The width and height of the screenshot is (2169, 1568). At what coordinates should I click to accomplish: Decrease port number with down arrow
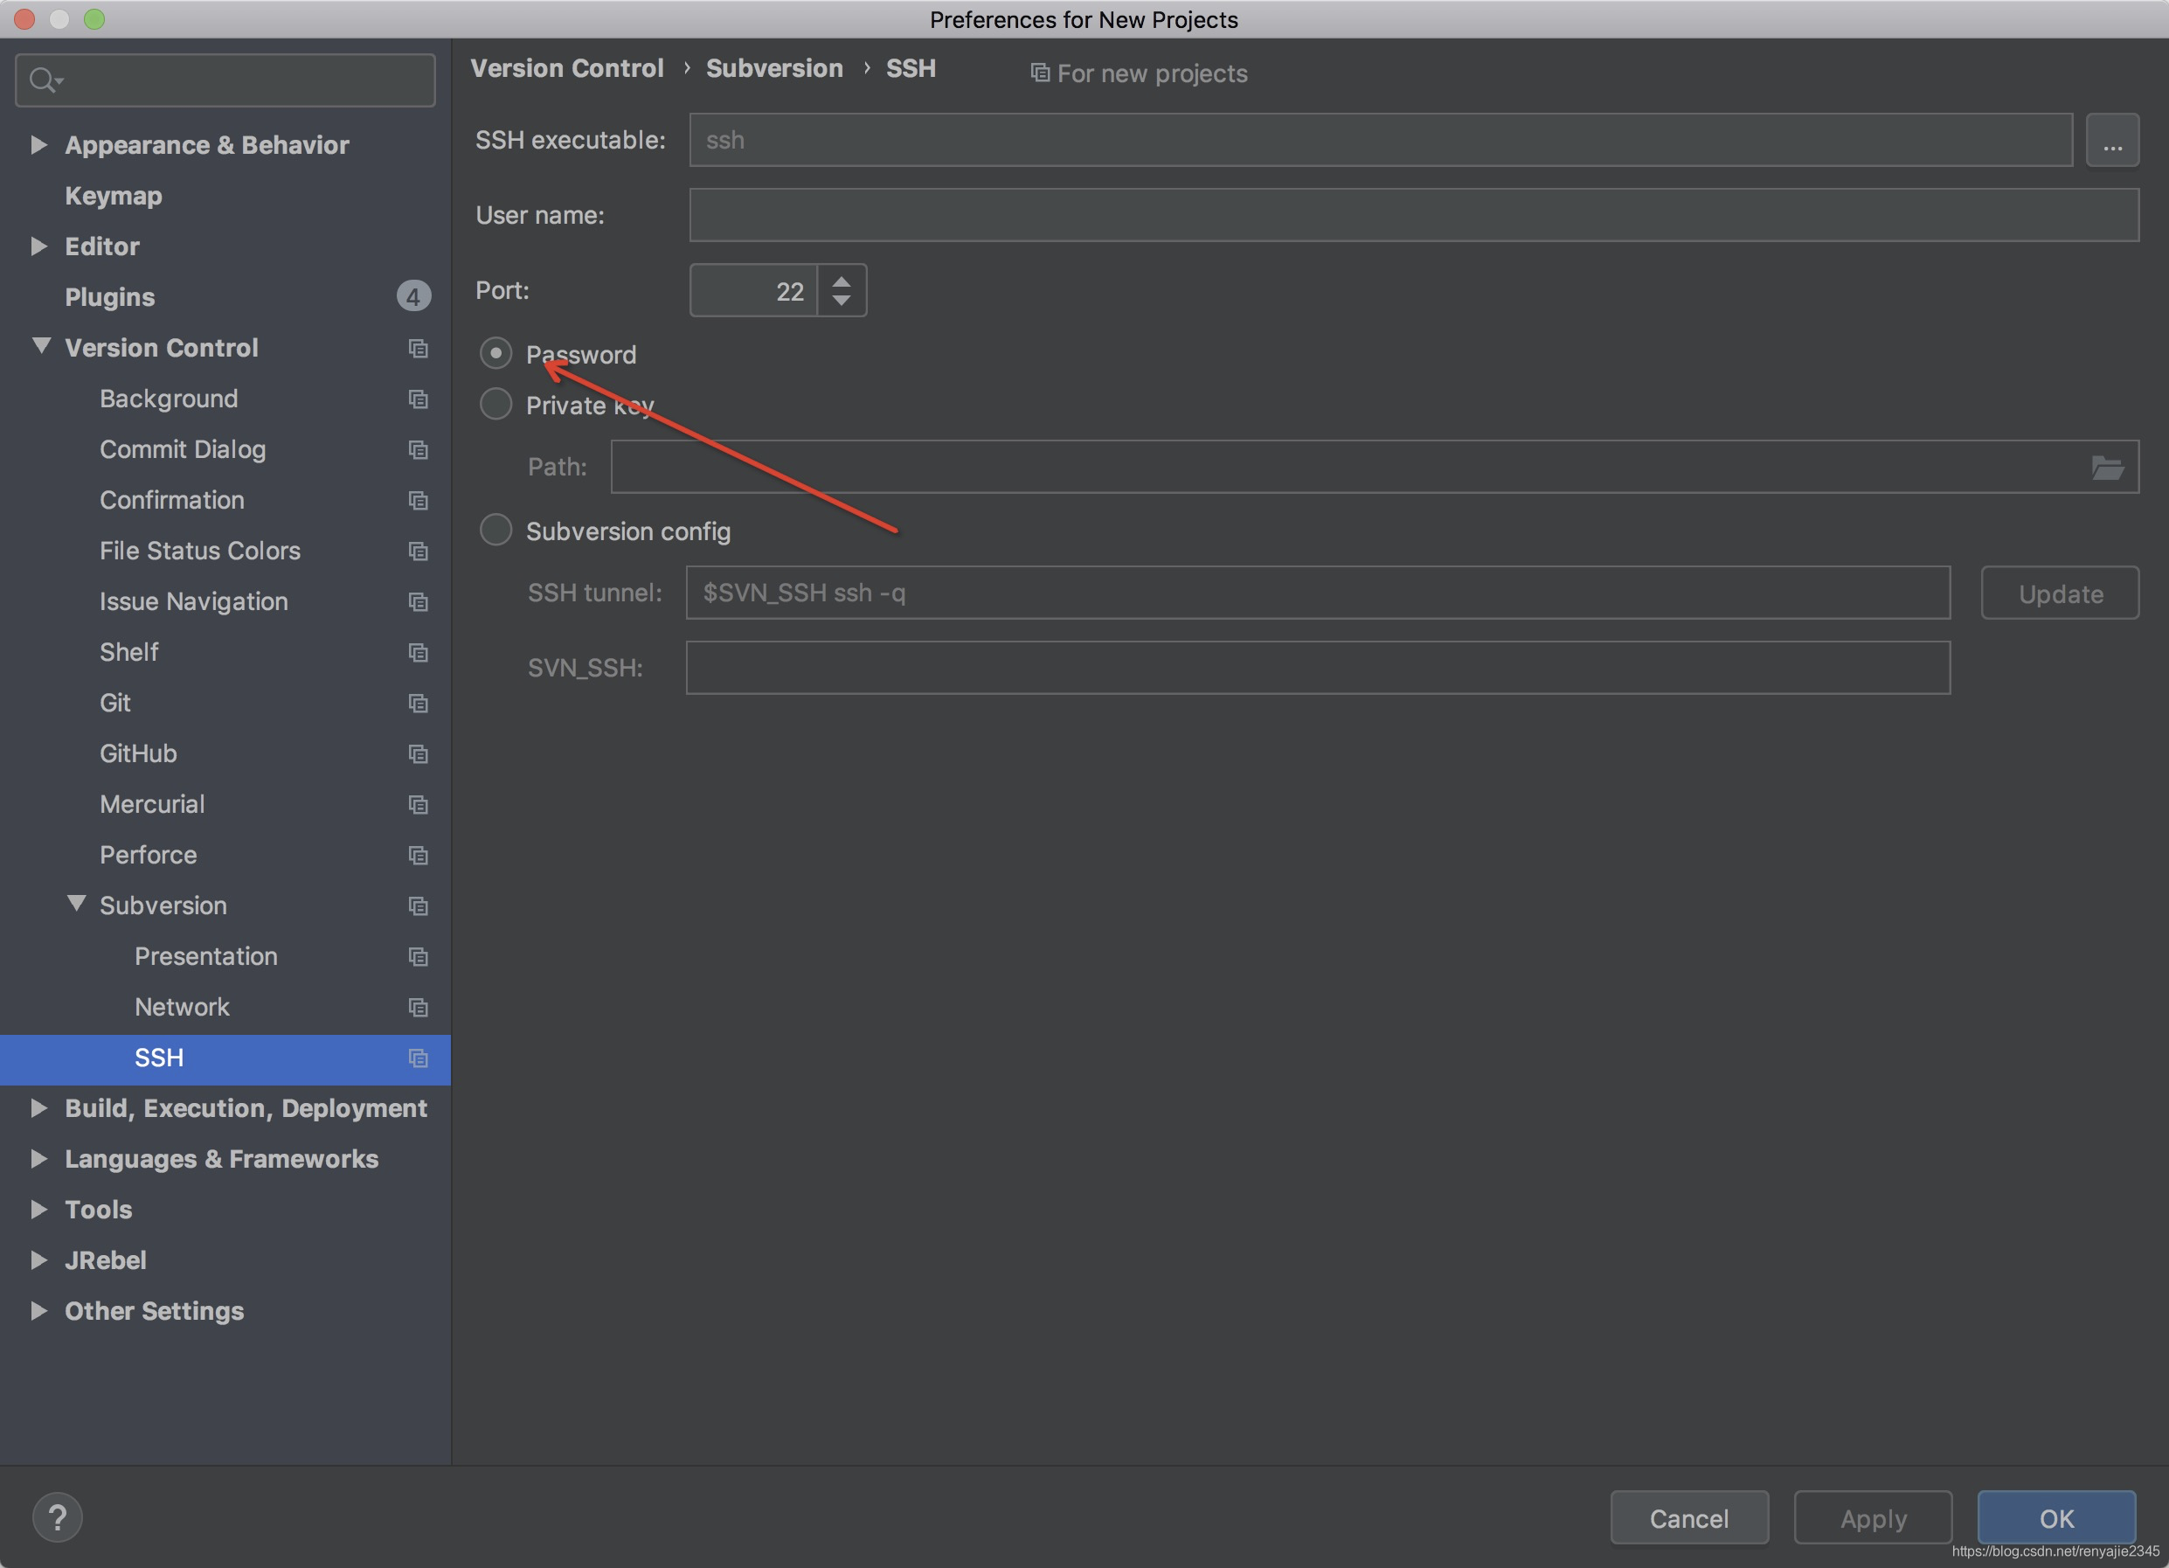842,301
